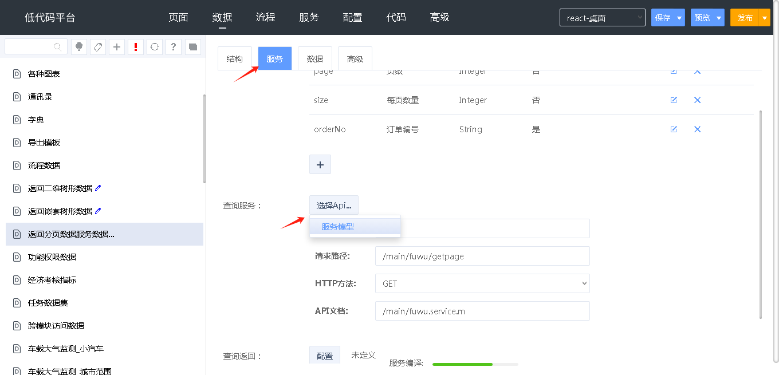Delete the orderNo parameter row
This screenshot has height=375, width=779.
click(x=698, y=129)
